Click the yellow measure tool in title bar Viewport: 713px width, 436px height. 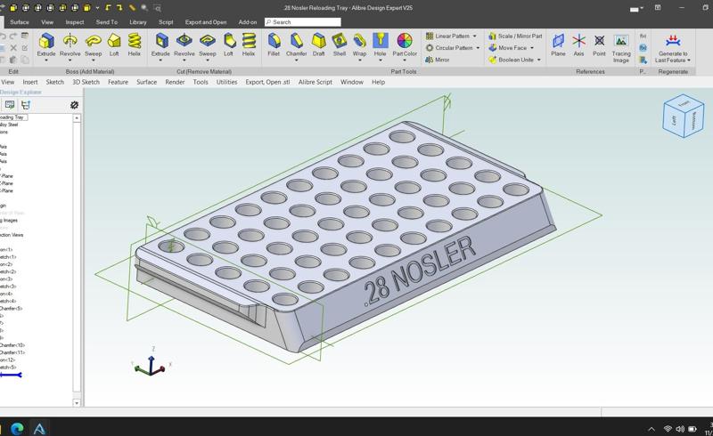[x=132, y=8]
